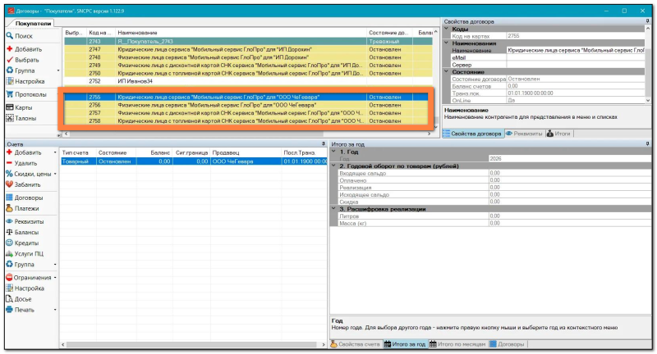Viewport: 657px width, 354px height.
Task: Click the eMail property value field
Action: (x=576, y=57)
